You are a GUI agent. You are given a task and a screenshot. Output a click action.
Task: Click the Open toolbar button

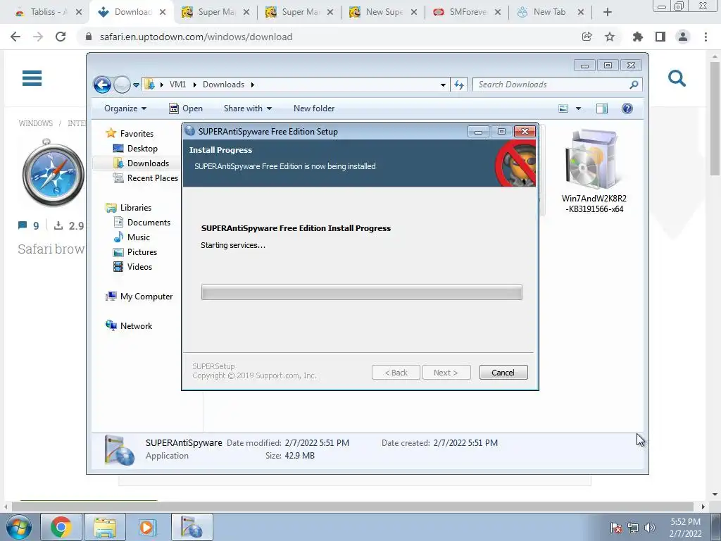point(186,108)
